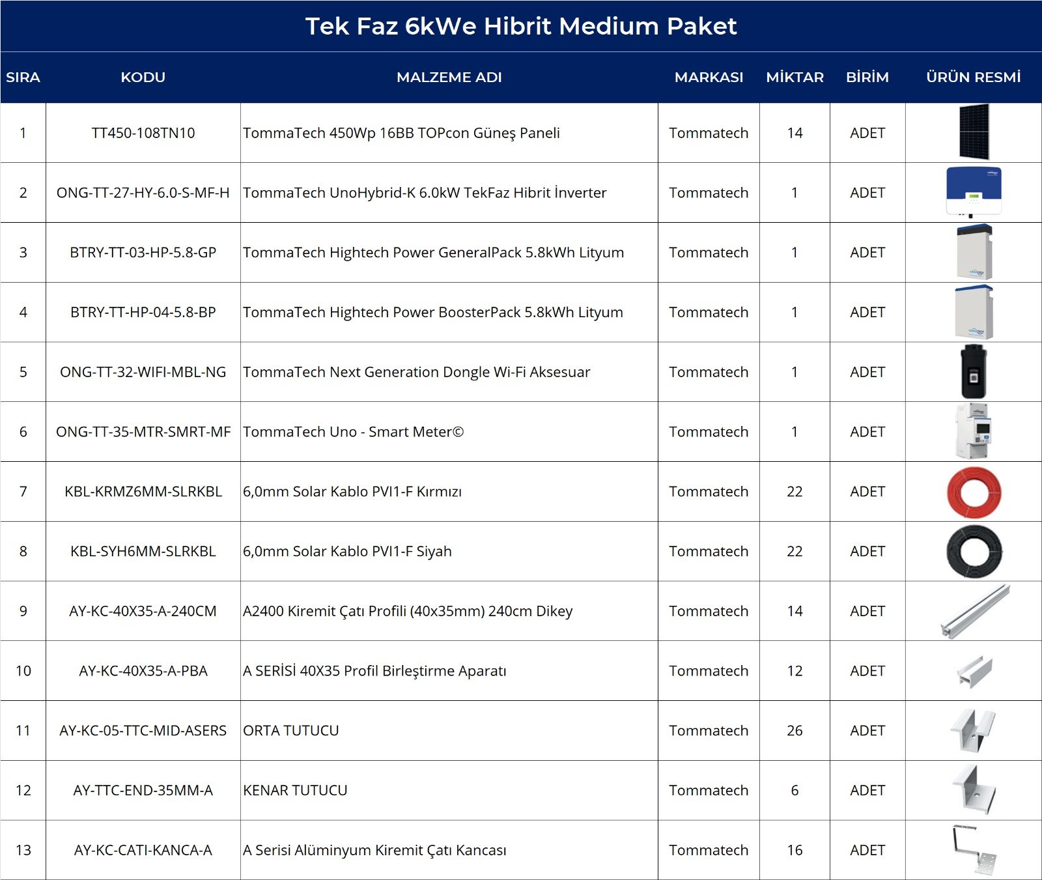Select the ORTA TUTUCU material name
Image resolution: width=1042 pixels, height=880 pixels.
(x=291, y=730)
